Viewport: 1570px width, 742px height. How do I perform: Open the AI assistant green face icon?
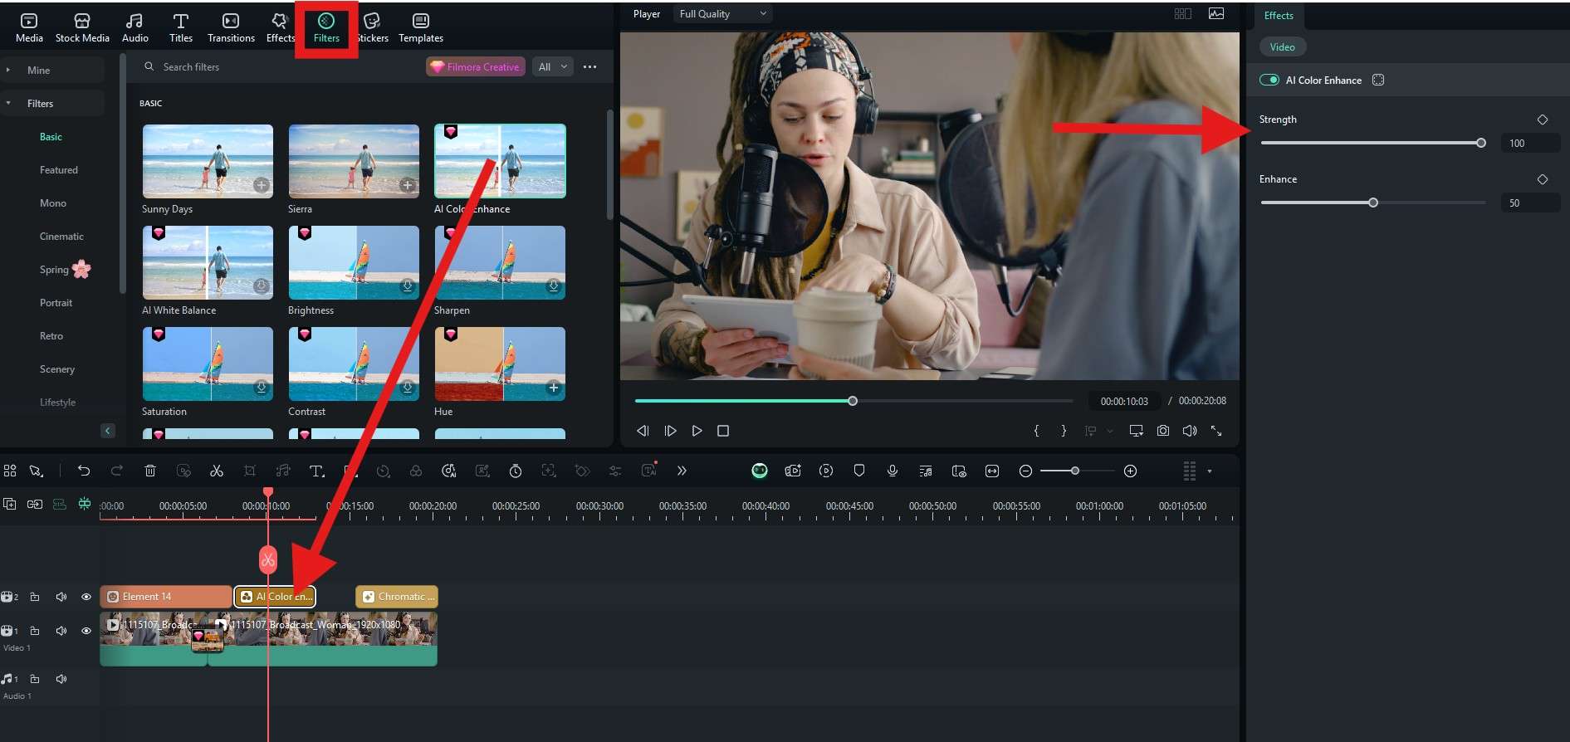tap(760, 471)
